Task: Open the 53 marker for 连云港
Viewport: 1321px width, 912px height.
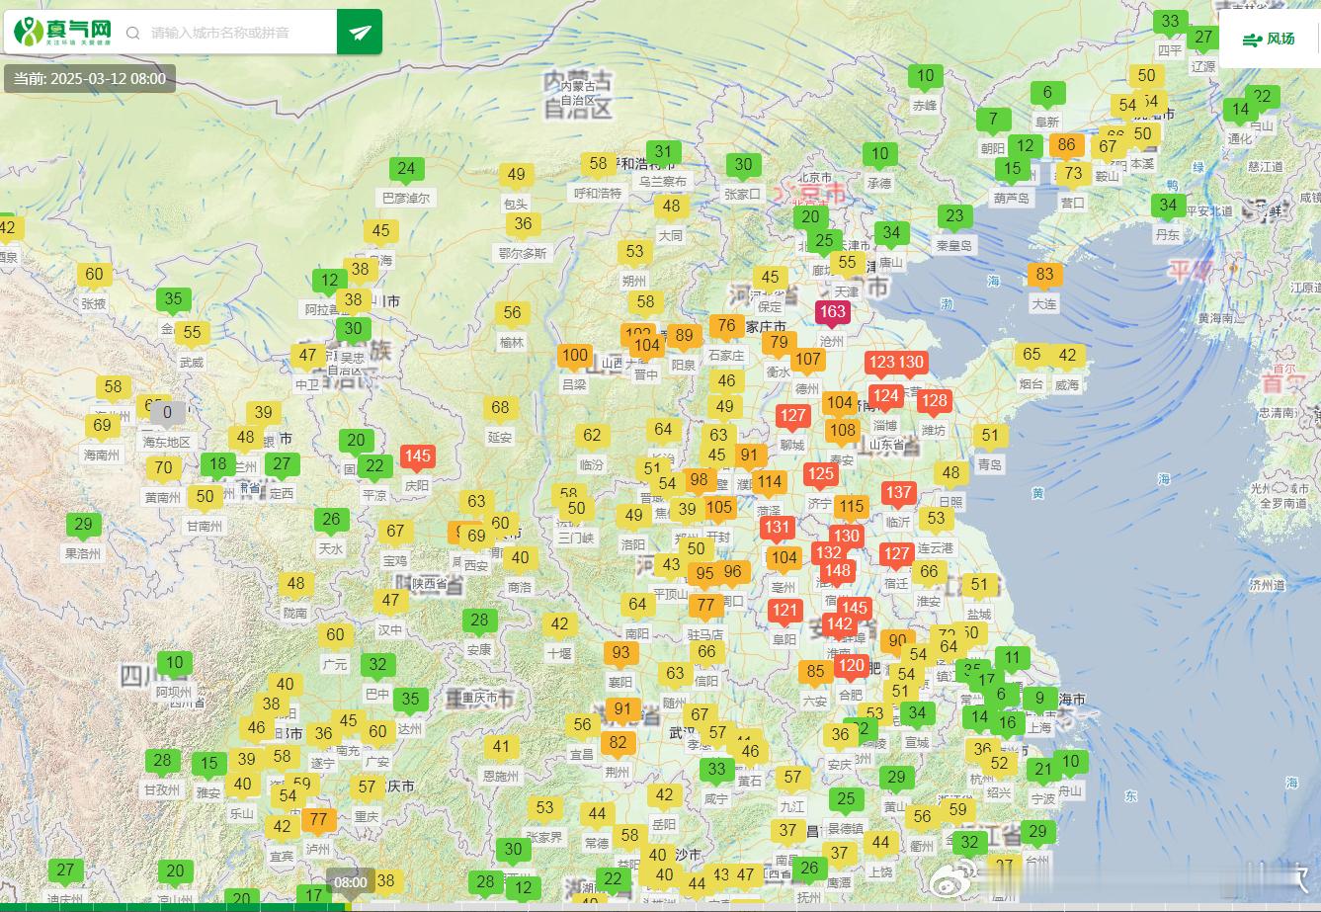Action: pyautogui.click(x=937, y=520)
